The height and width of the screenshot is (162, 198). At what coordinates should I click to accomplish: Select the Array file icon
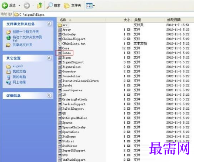60,30
